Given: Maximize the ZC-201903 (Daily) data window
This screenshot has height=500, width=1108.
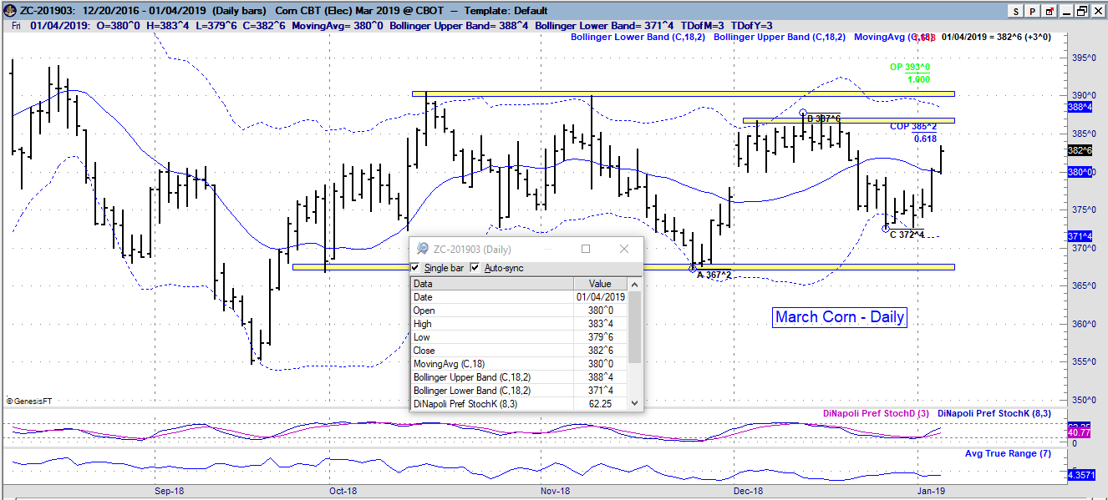Looking at the screenshot, I should click(x=586, y=249).
